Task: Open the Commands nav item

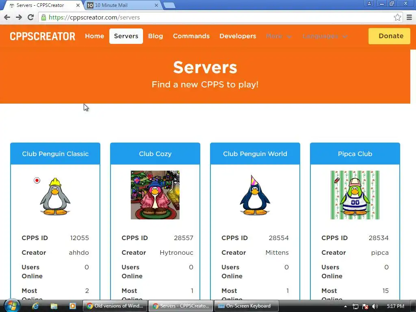Action: (x=191, y=36)
